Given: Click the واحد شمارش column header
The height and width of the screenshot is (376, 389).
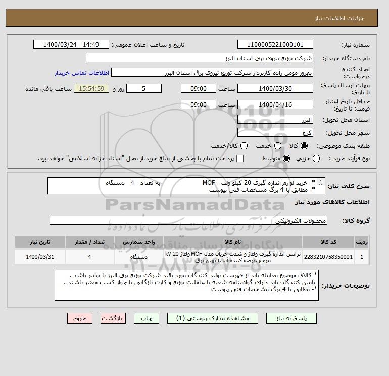Looking at the screenshot, I should [x=139, y=242].
